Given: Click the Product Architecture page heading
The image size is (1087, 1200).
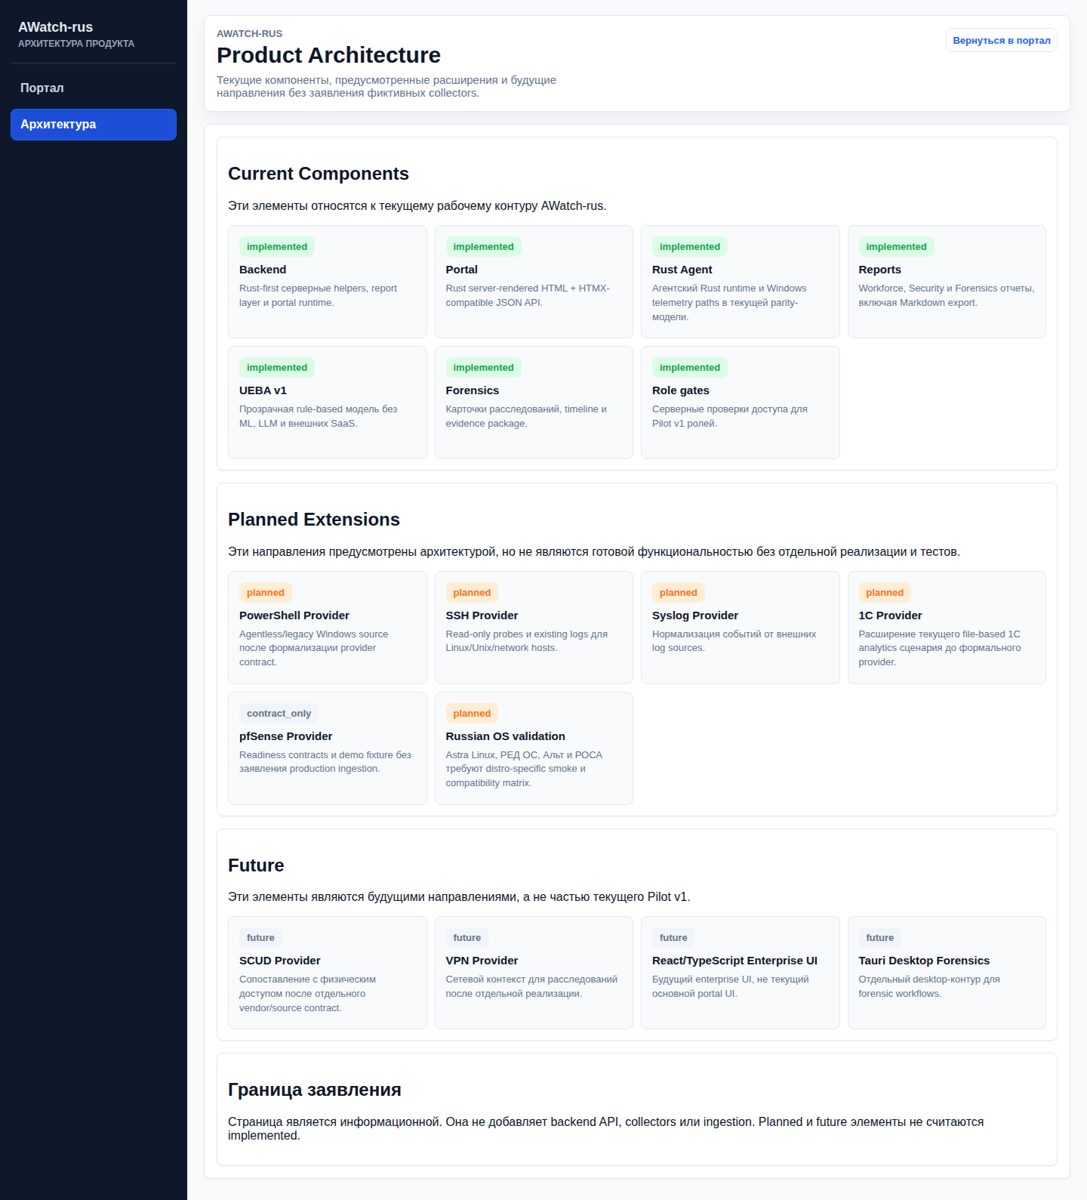Looking at the screenshot, I should click(x=328, y=55).
